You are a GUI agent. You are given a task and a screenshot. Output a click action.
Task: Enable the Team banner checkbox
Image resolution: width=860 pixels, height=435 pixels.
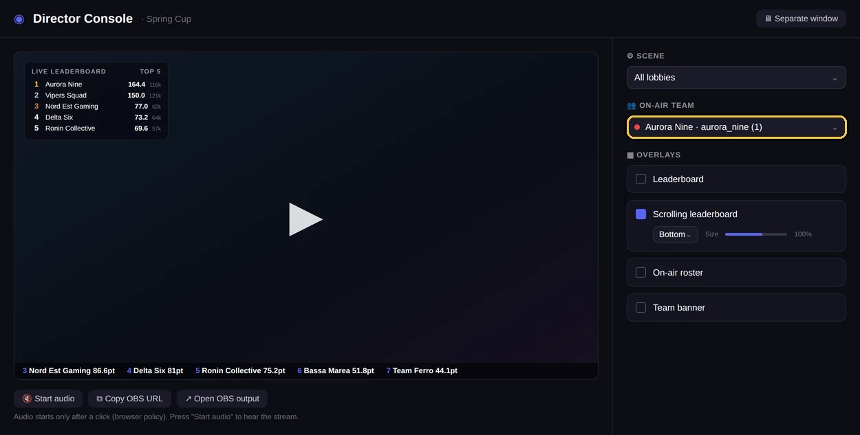point(641,308)
